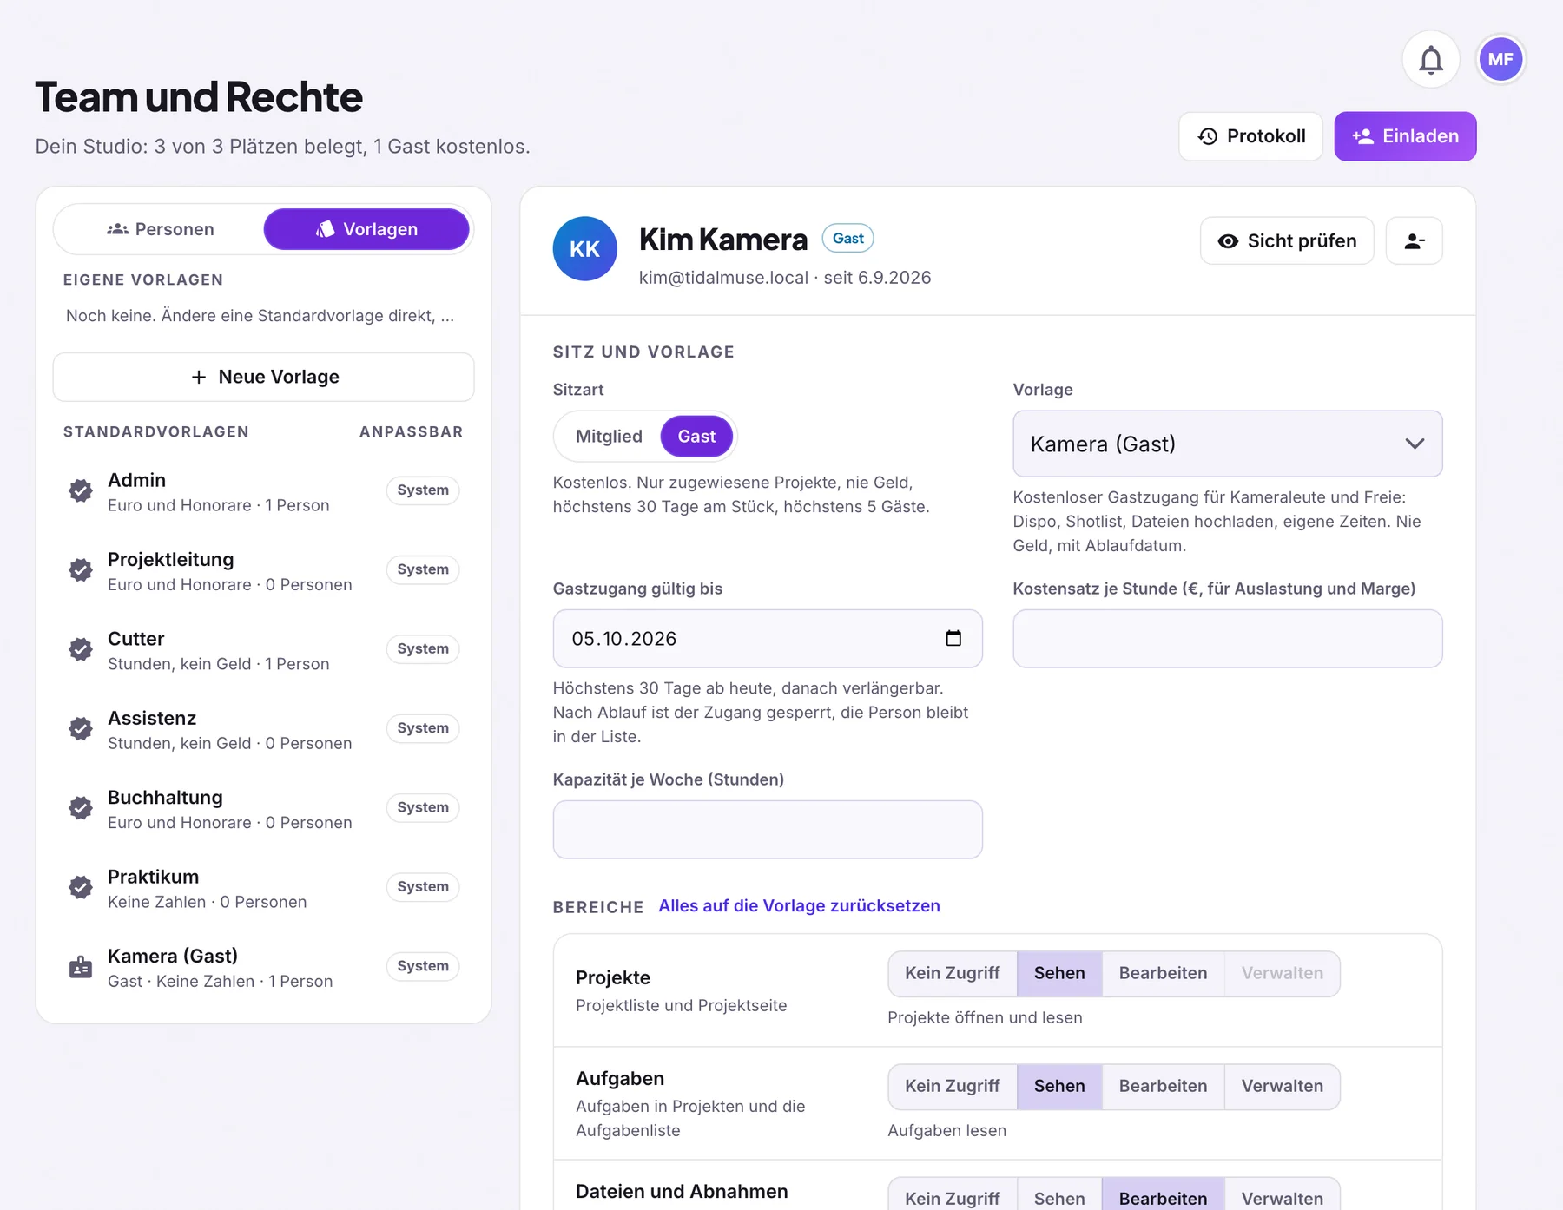The width and height of the screenshot is (1563, 1210).
Task: Click the Kostensatz je Stunde input
Action: [1227, 639]
